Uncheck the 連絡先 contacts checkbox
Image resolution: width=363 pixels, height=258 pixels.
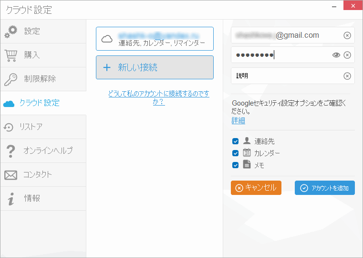pyautogui.click(x=235, y=141)
